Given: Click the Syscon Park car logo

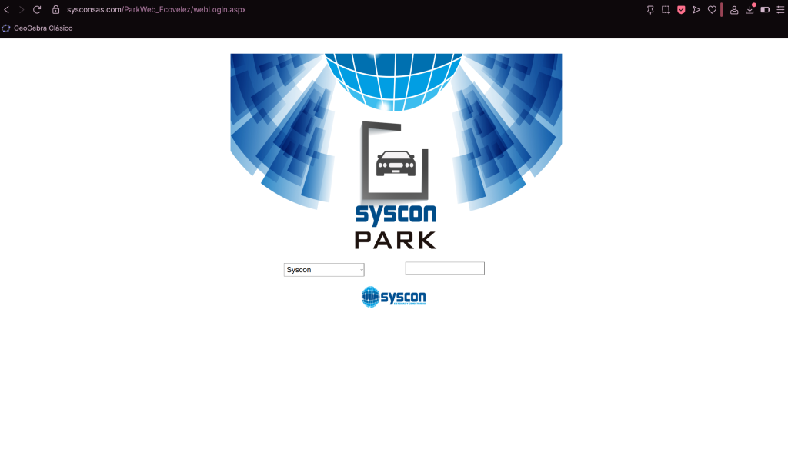Looking at the screenshot, I should (x=396, y=185).
